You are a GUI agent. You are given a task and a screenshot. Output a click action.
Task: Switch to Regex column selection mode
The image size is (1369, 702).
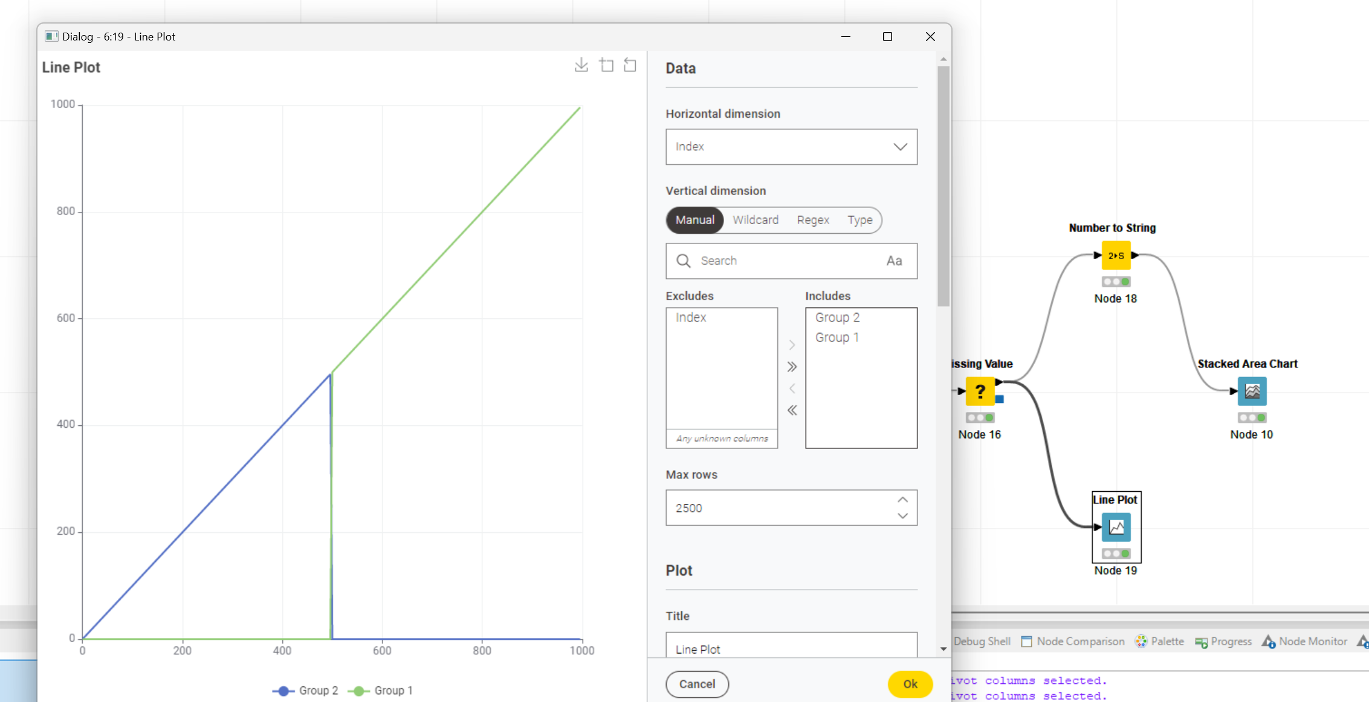pyautogui.click(x=812, y=220)
